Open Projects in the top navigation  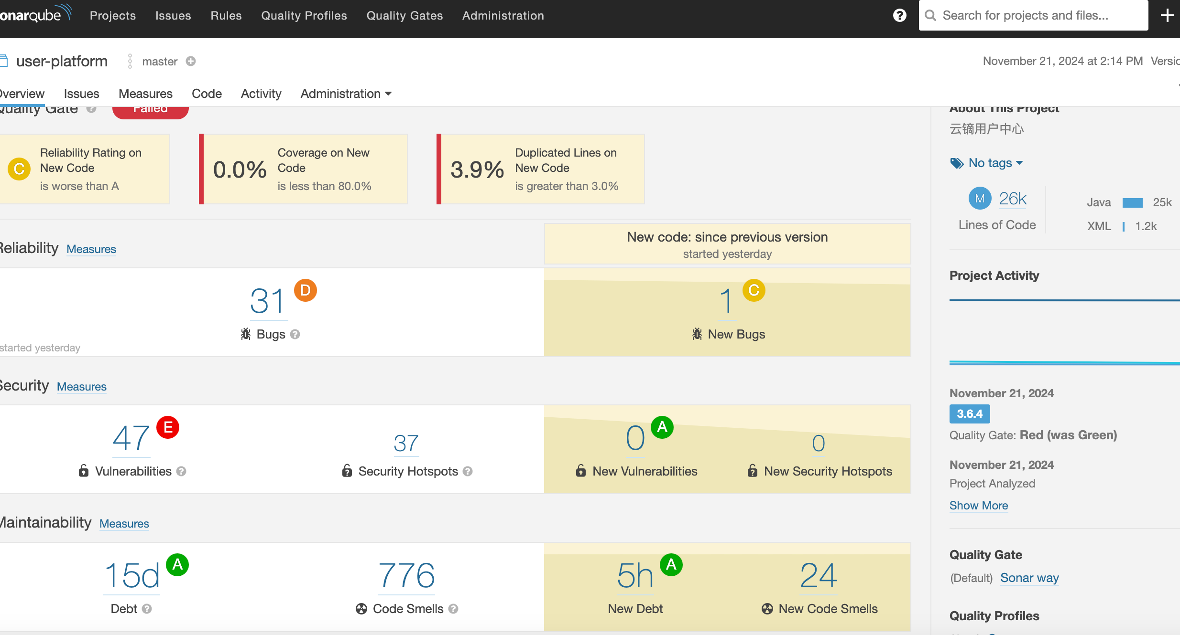[x=113, y=15]
